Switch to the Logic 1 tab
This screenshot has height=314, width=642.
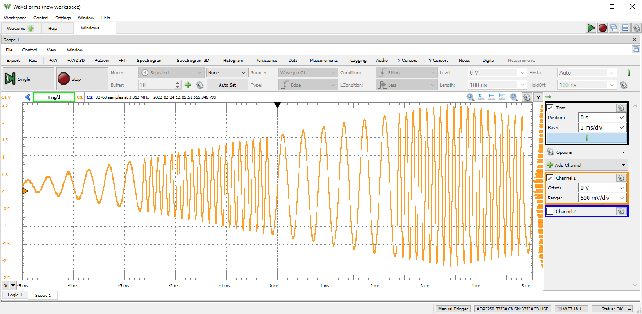coord(14,295)
